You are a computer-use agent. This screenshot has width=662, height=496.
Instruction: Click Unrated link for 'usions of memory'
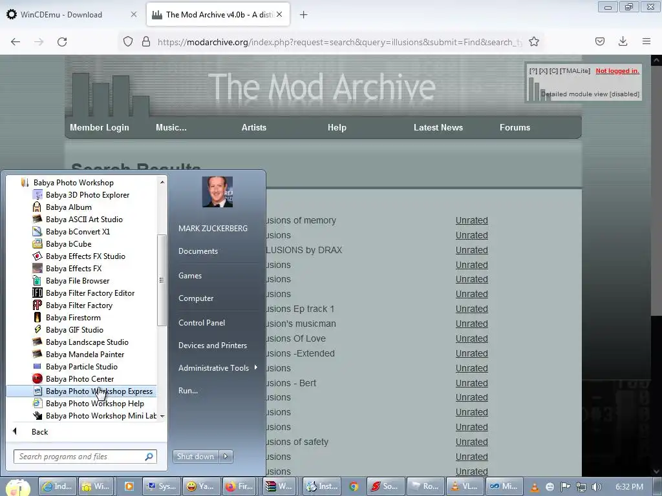click(471, 221)
